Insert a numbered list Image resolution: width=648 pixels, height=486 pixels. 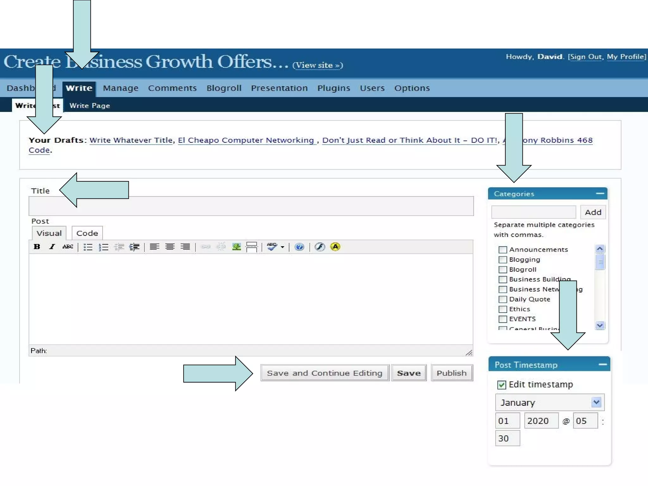tap(103, 247)
